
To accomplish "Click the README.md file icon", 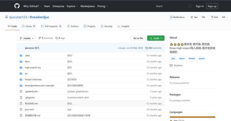I will pyautogui.click(x=21, y=104).
